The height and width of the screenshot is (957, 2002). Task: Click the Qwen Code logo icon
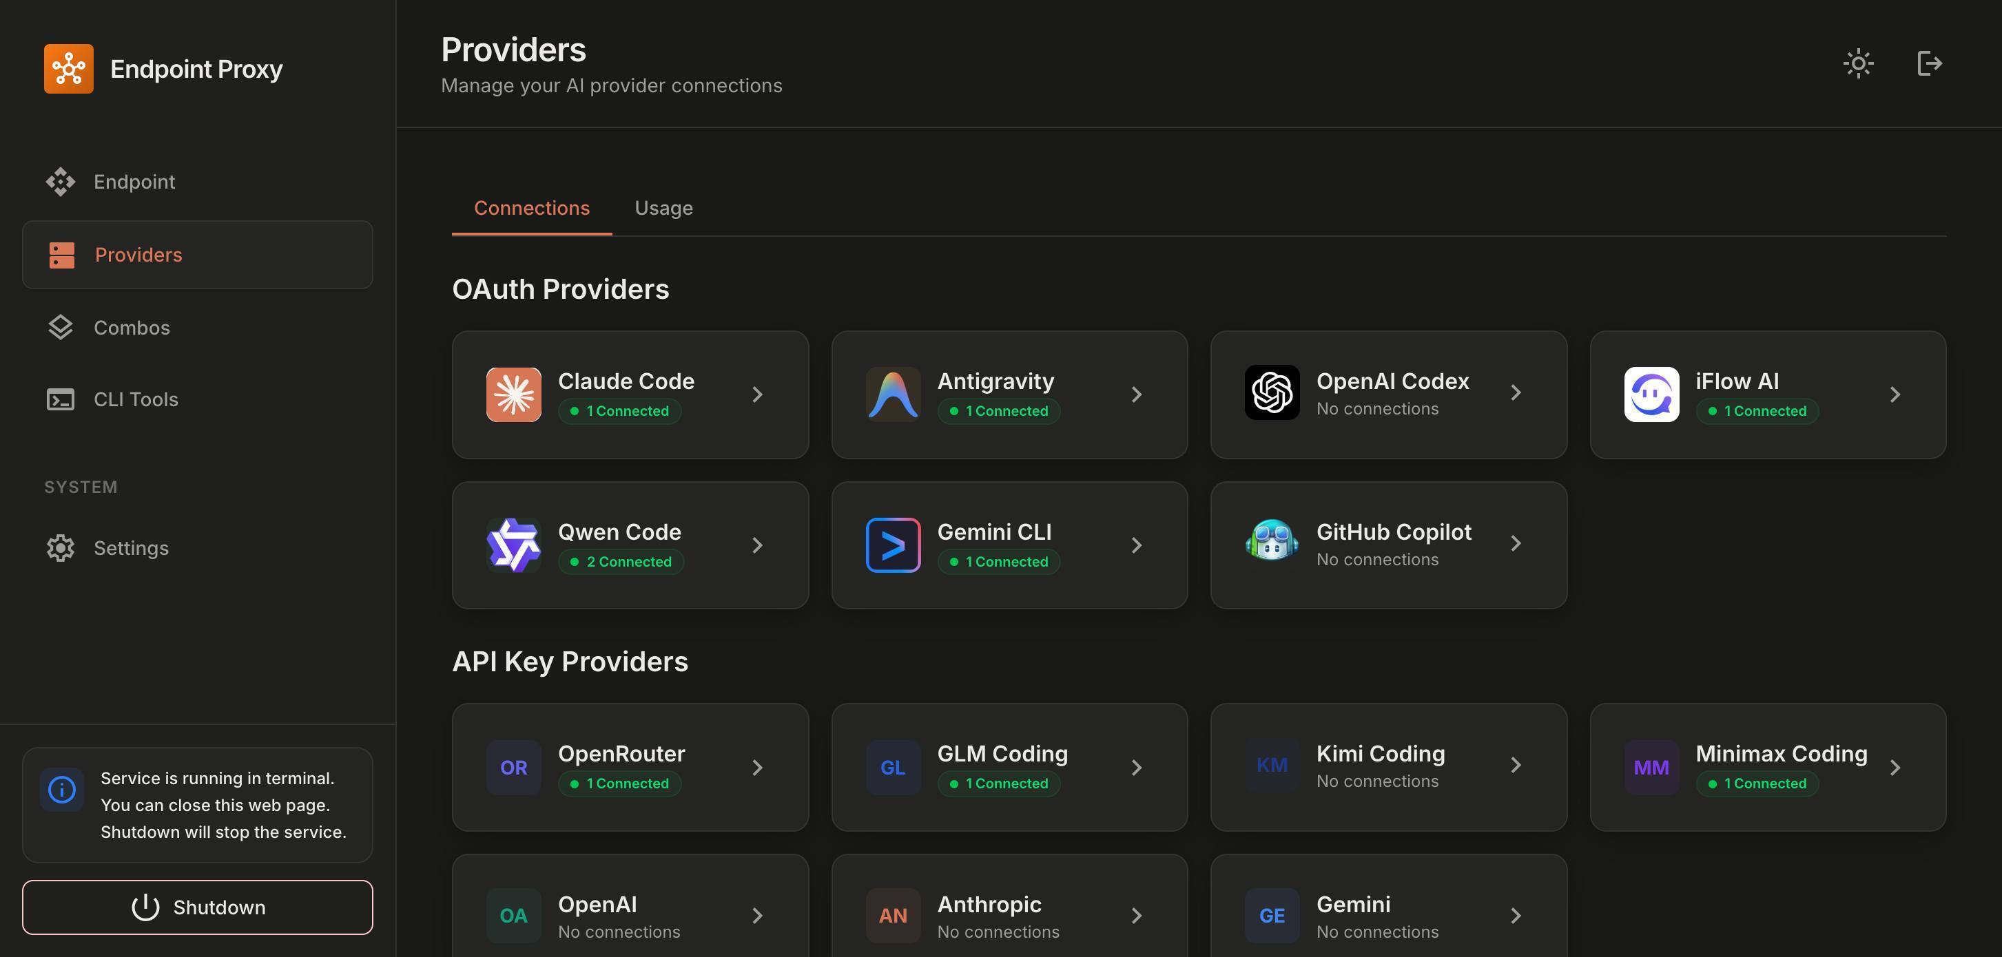514,545
